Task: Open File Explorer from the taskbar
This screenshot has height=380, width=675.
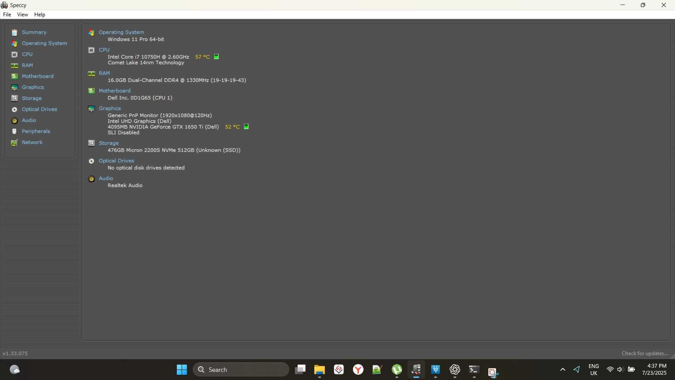Action: click(x=319, y=370)
